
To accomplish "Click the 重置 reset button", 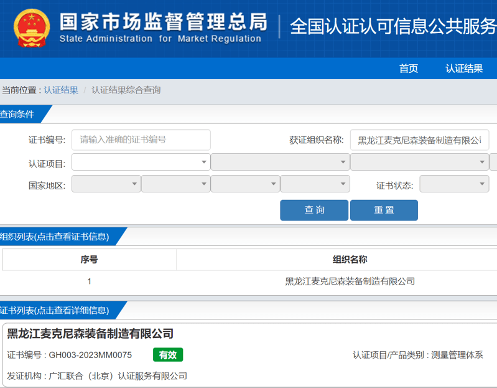I will tap(384, 210).
